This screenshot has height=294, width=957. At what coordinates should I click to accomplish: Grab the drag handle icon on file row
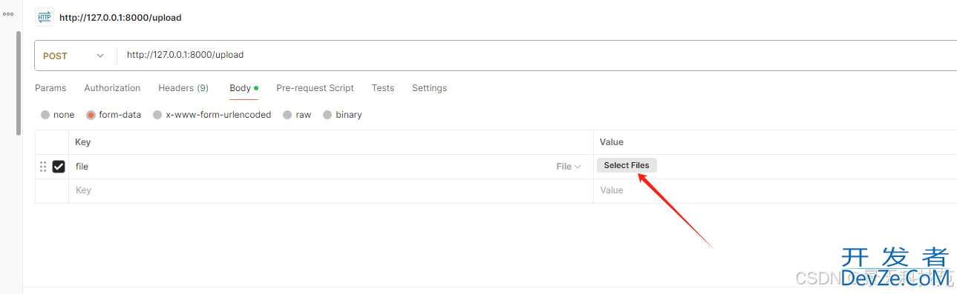tap(43, 167)
